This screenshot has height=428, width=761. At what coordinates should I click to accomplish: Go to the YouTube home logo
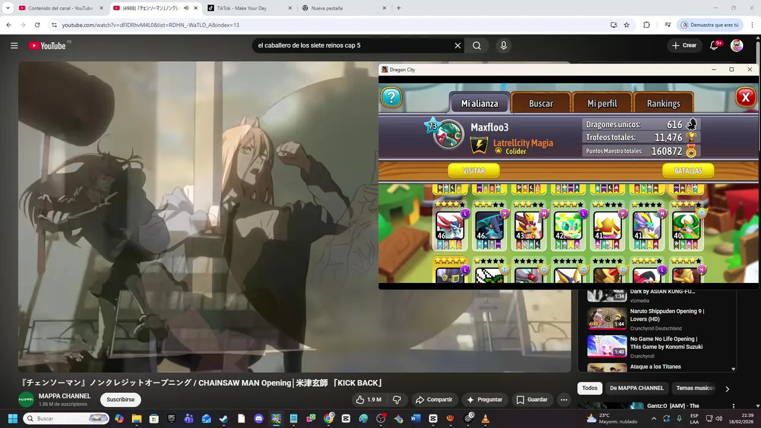click(x=47, y=46)
